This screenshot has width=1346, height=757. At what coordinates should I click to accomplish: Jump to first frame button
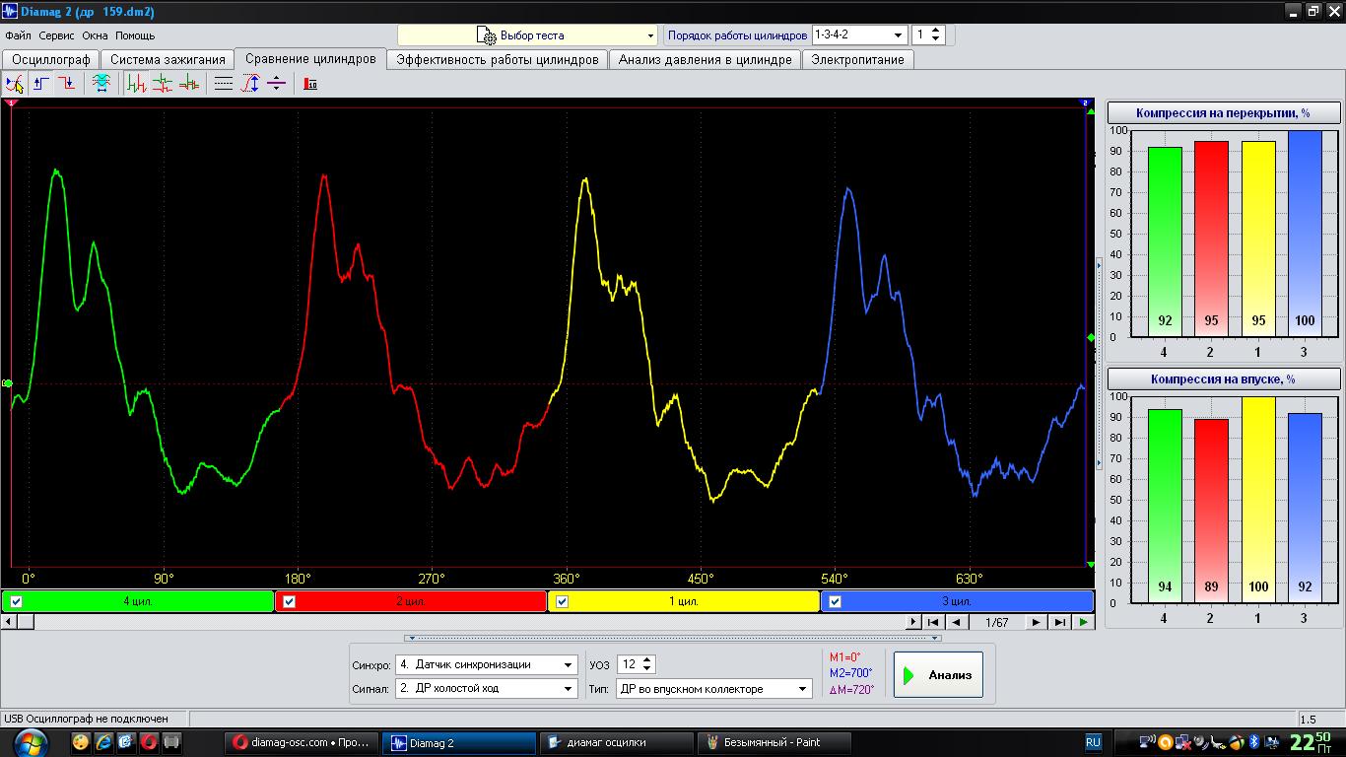[x=933, y=622]
